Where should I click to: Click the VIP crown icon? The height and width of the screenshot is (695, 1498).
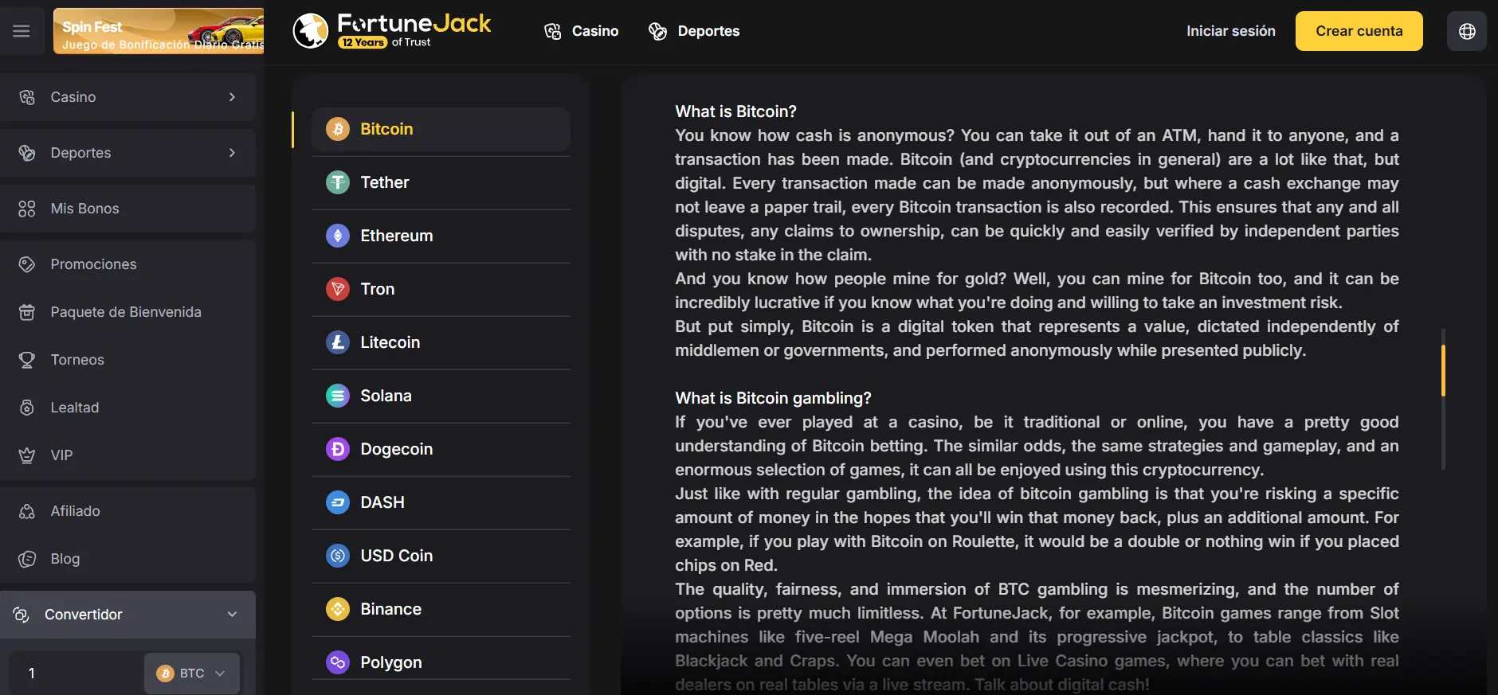(x=27, y=455)
